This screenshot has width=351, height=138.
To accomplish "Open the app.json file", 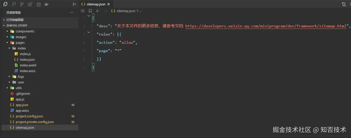I will point(22,105).
